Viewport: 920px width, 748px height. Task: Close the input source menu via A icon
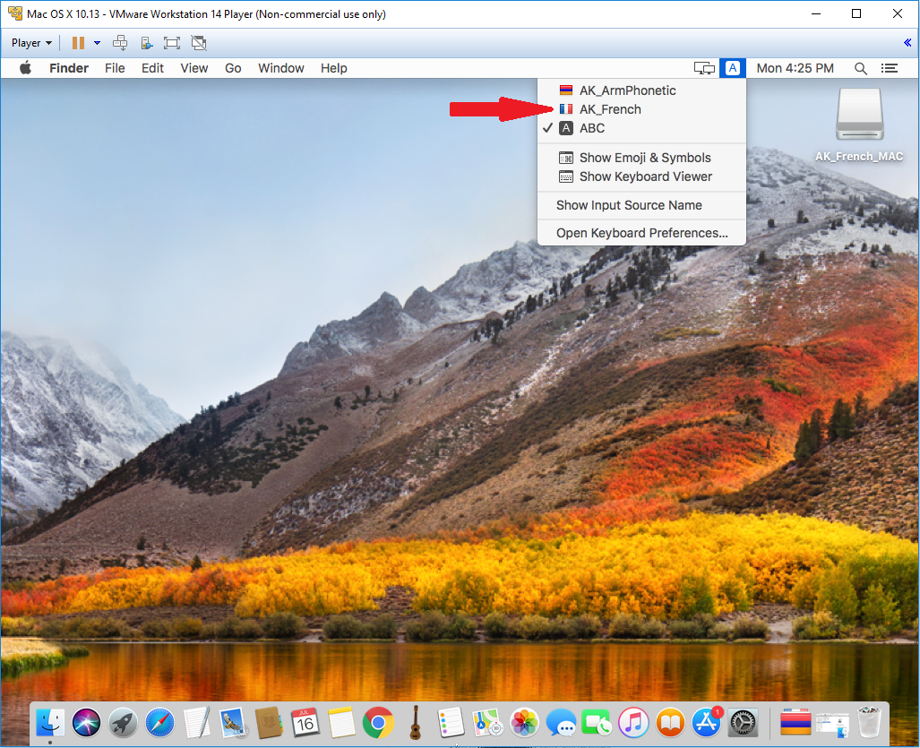click(733, 68)
